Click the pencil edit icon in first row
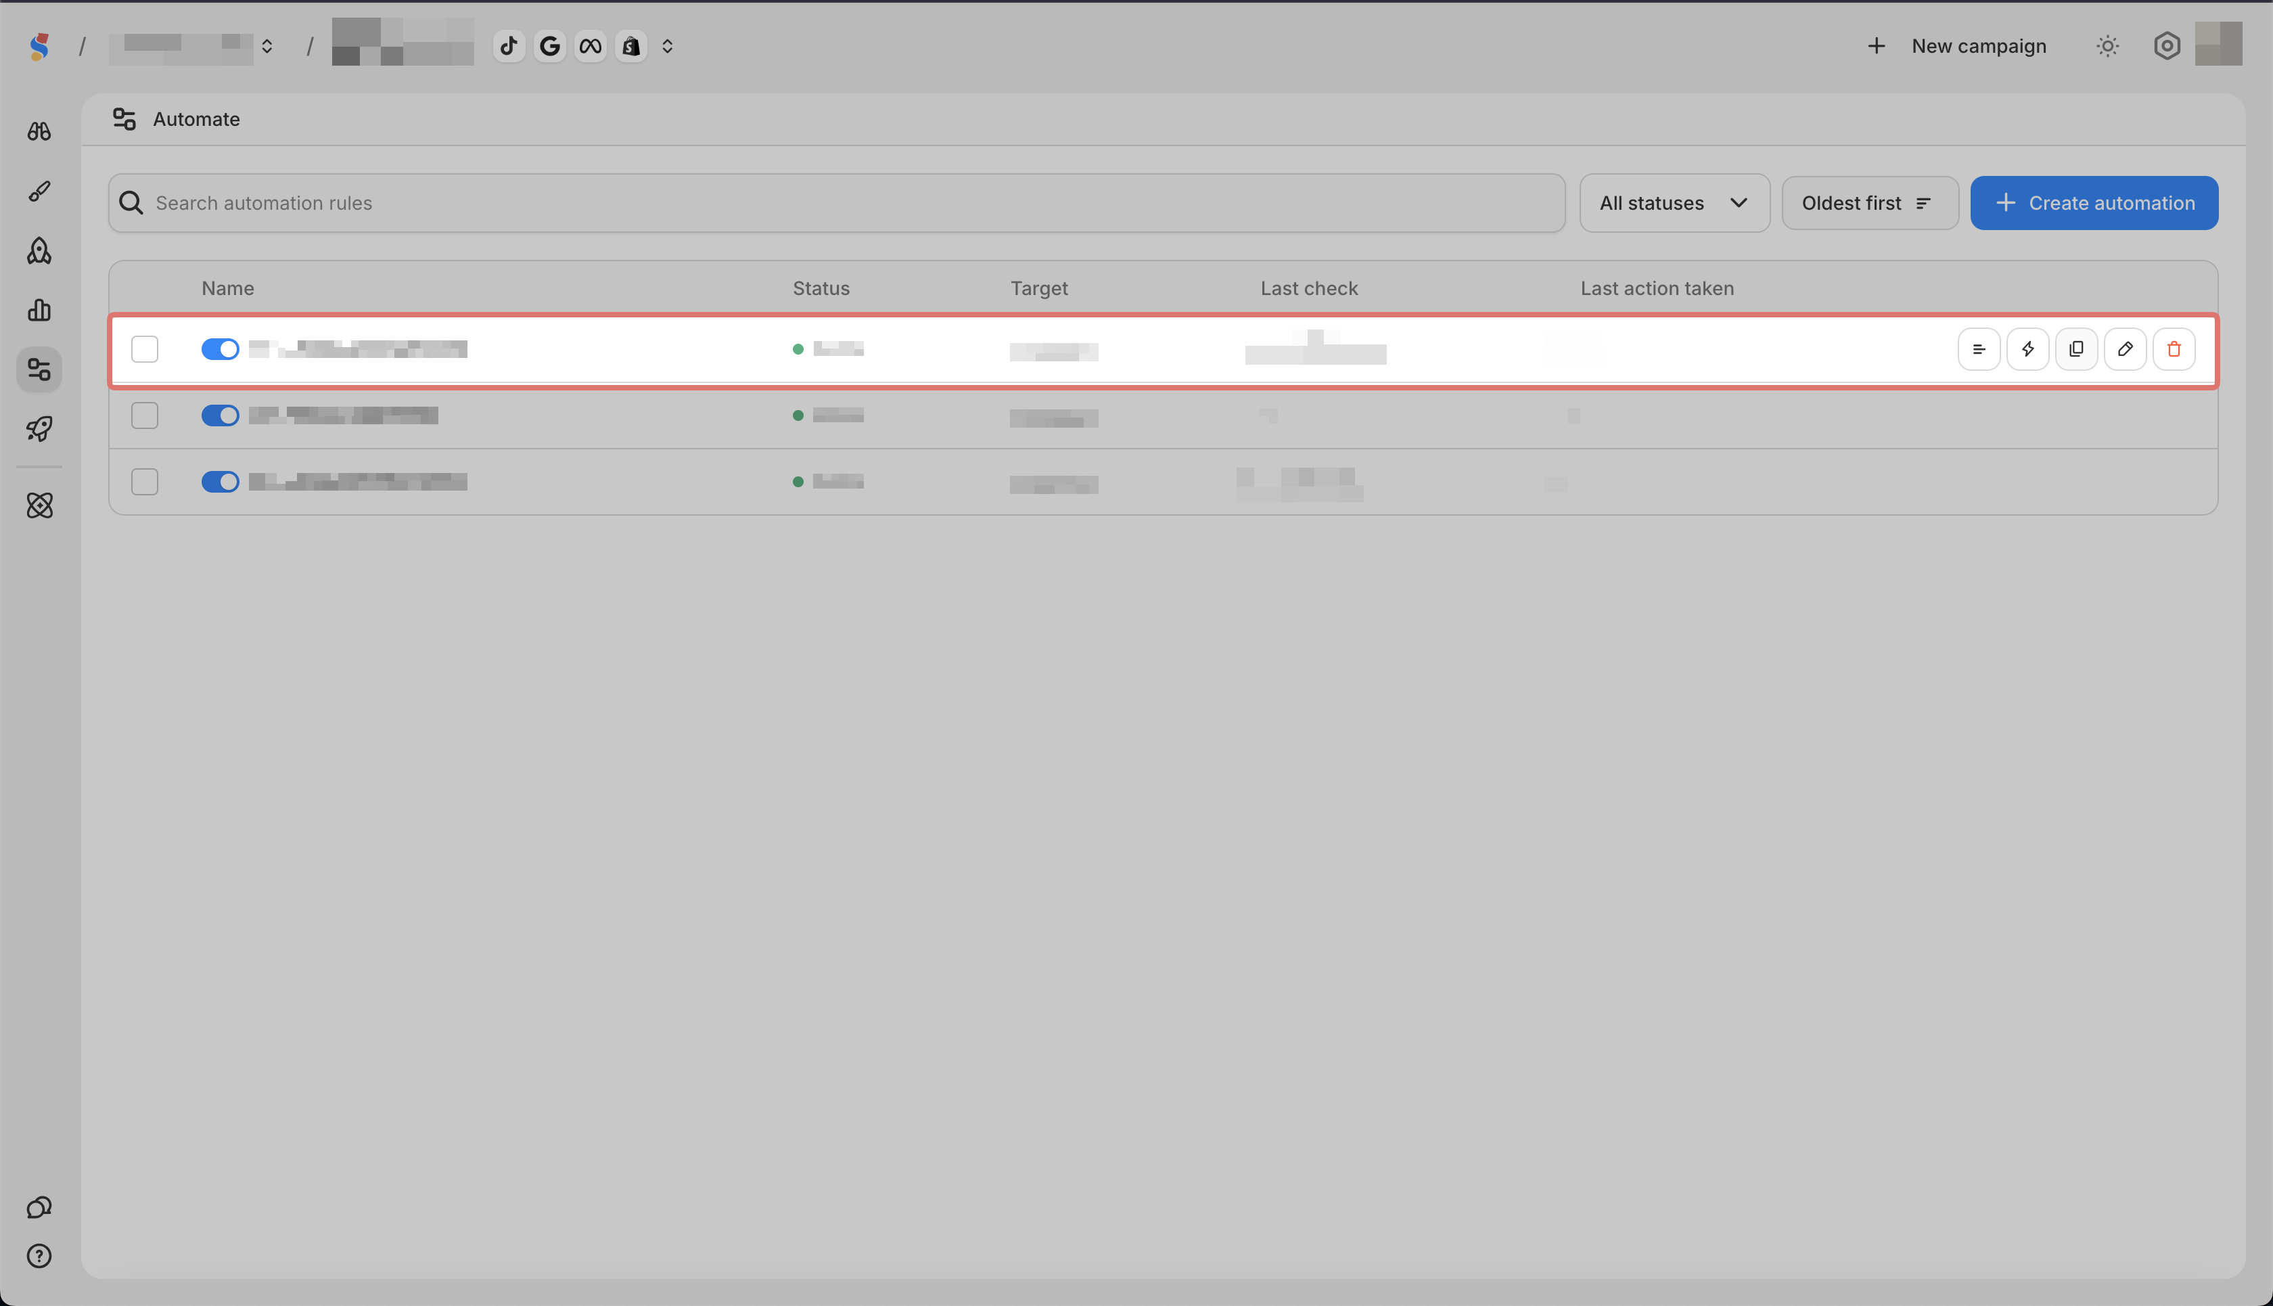This screenshot has height=1306, width=2273. tap(2124, 349)
